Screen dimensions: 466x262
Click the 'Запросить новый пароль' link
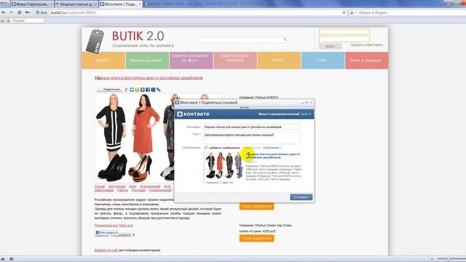click(x=366, y=45)
